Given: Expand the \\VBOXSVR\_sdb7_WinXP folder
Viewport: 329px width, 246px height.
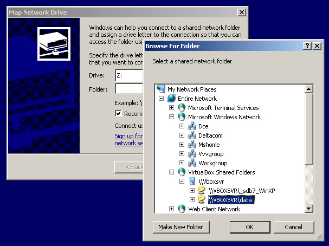Looking at the screenshot, I should 192,190.
